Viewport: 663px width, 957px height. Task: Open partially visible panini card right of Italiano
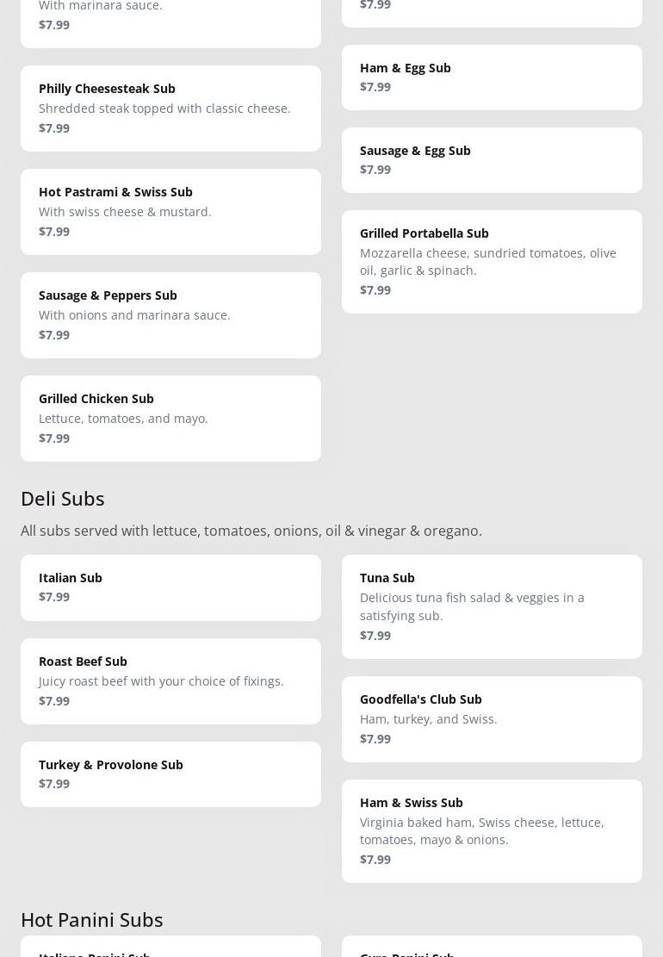click(492, 948)
